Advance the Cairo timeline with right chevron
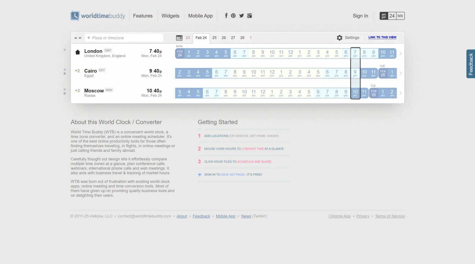The width and height of the screenshot is (475, 264). click(x=400, y=73)
